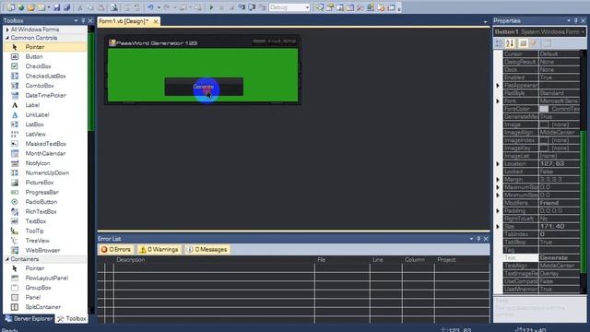Toggle the 0 Warnings filter
Image resolution: width=590 pixels, height=332 pixels.
[159, 250]
